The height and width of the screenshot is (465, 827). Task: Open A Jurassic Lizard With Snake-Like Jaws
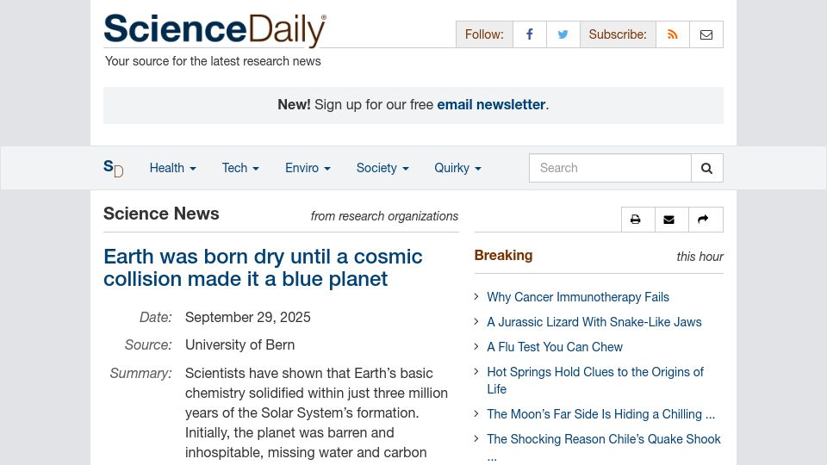pyautogui.click(x=594, y=322)
